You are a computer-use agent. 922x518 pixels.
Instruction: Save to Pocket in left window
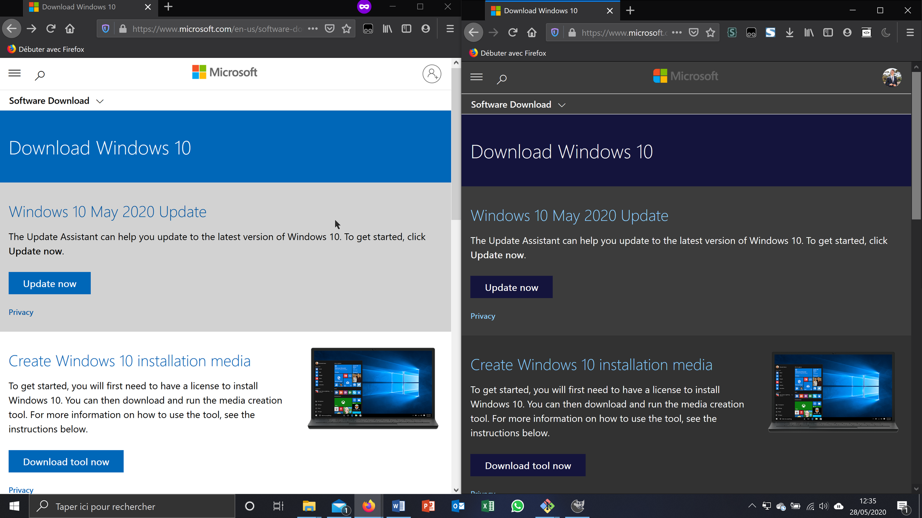pos(330,29)
